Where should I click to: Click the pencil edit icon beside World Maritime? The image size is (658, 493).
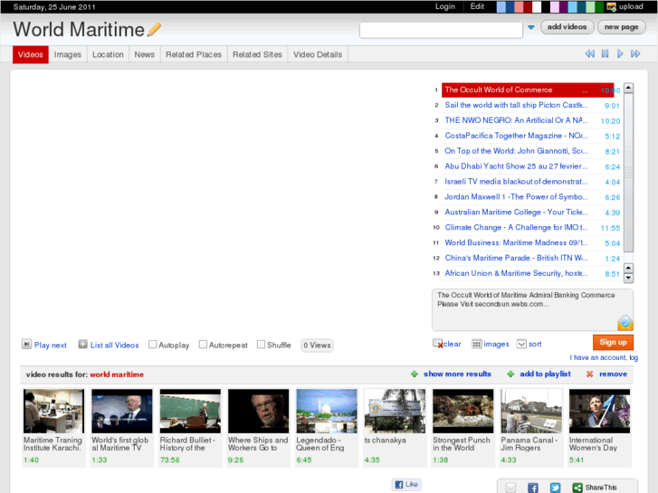(155, 30)
